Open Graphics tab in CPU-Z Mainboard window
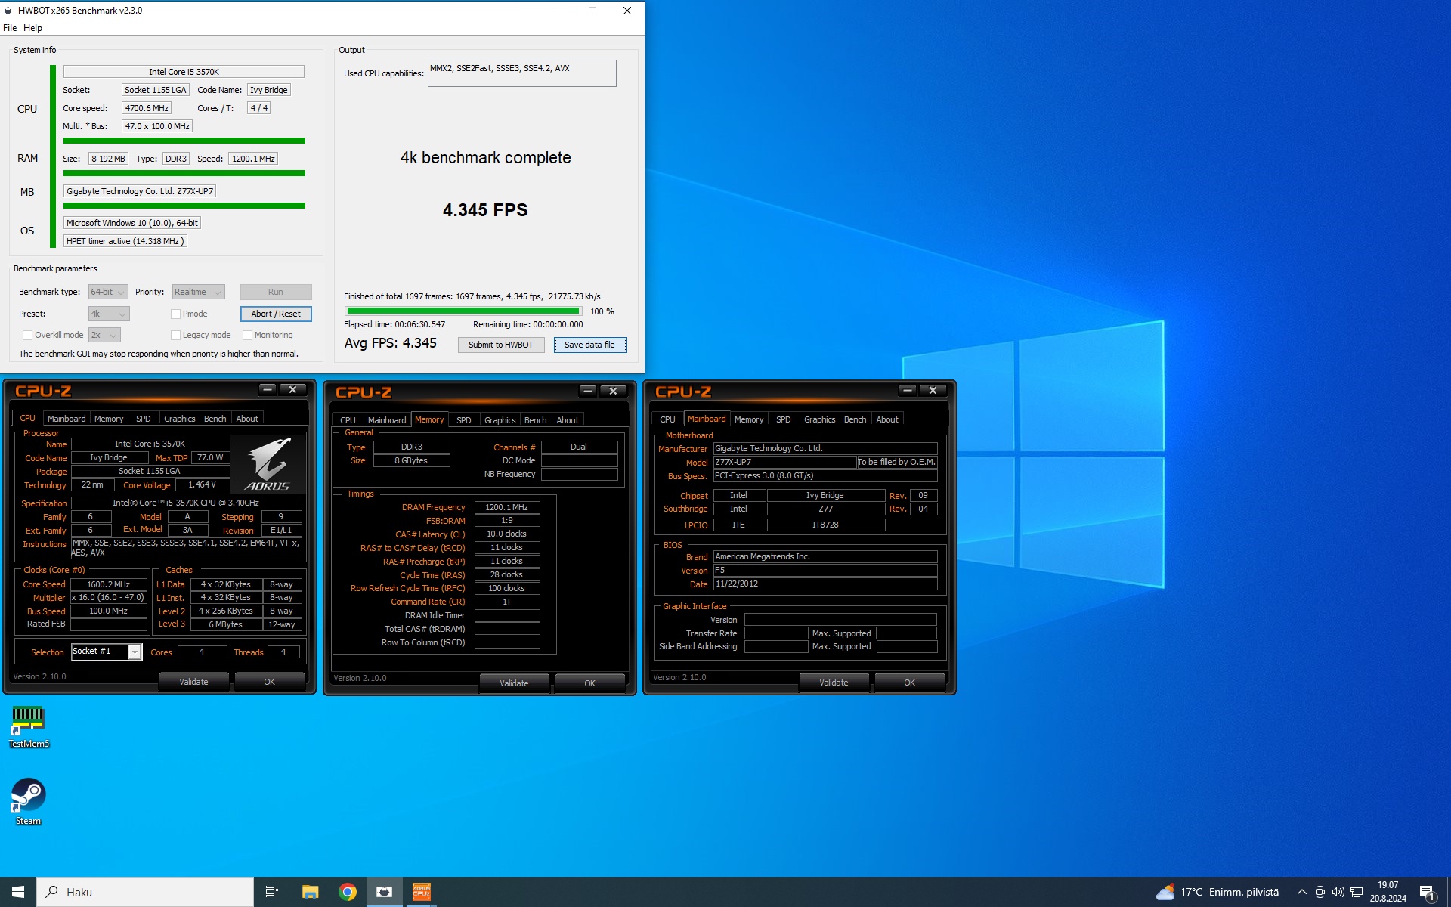 point(819,419)
